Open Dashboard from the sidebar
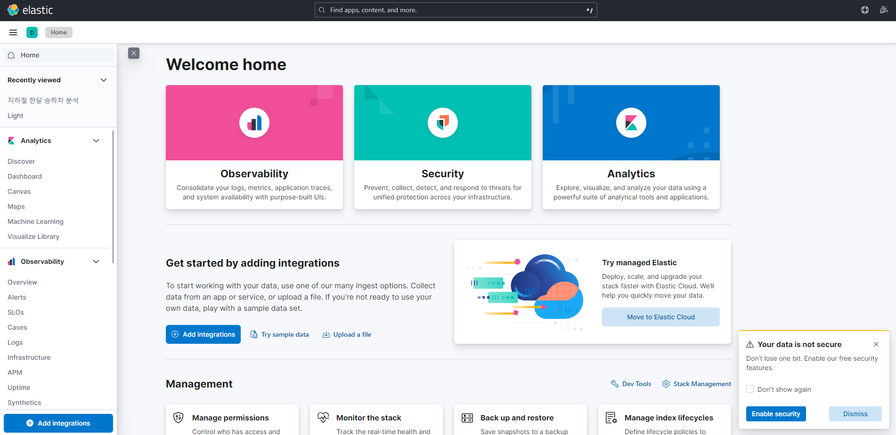The height and width of the screenshot is (435, 896). click(x=24, y=176)
